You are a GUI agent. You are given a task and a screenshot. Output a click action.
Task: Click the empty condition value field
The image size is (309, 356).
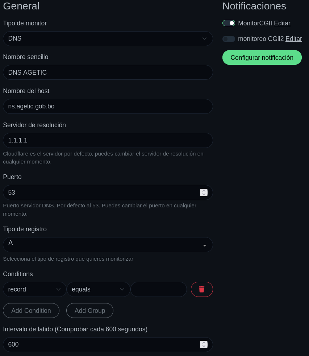click(x=159, y=289)
